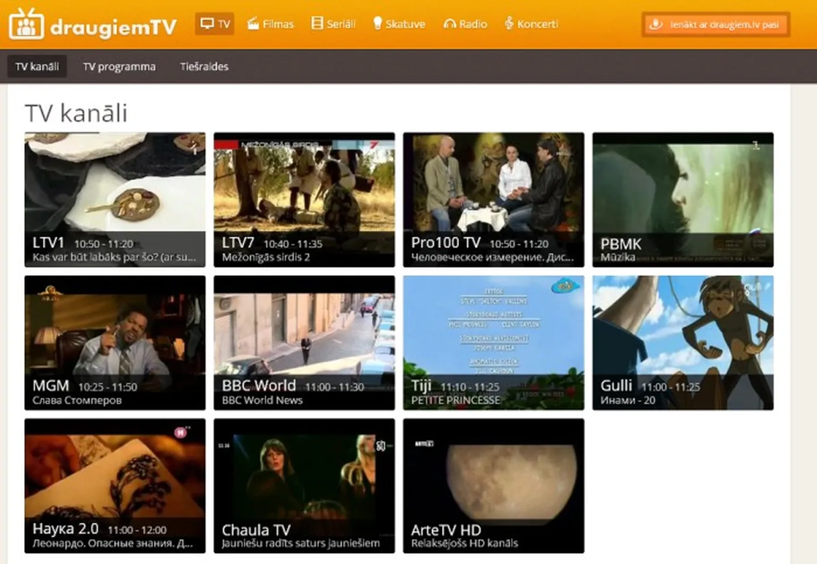Switch to the Tiešraides tab
The height and width of the screenshot is (564, 817).
click(204, 66)
